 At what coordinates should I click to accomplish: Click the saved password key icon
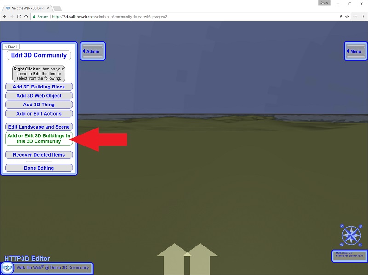tap(341, 17)
